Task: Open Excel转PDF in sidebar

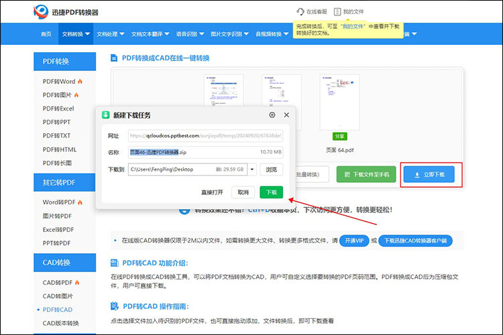Action: click(58, 230)
